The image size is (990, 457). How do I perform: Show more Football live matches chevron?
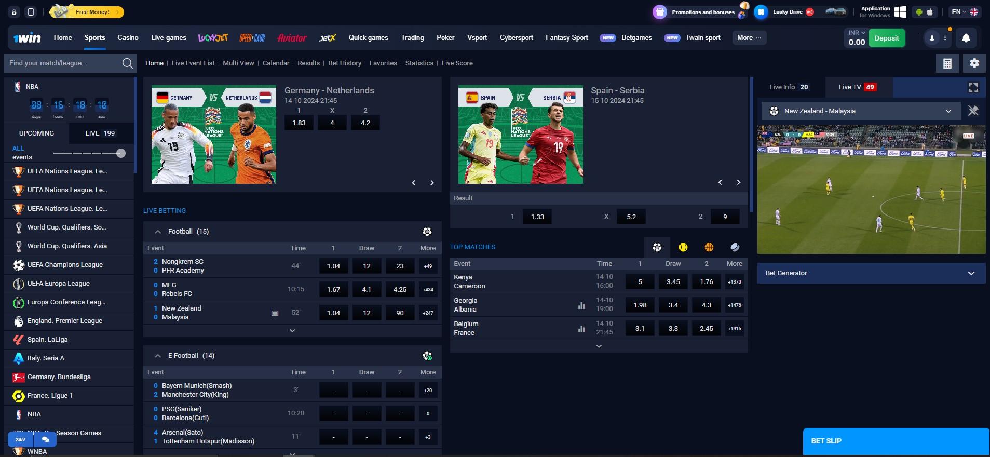pos(292,330)
